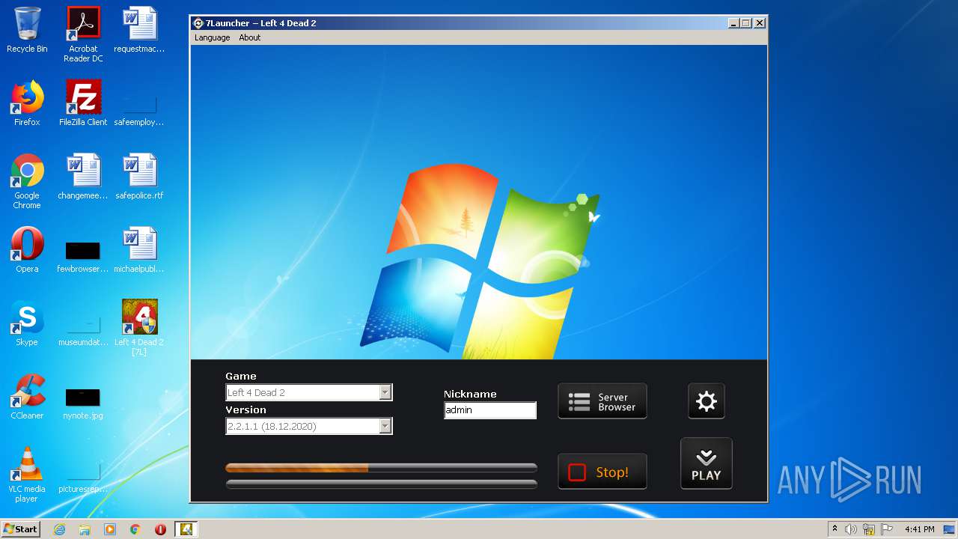Open the About menu
Screen dimensions: 958x539
(249, 37)
